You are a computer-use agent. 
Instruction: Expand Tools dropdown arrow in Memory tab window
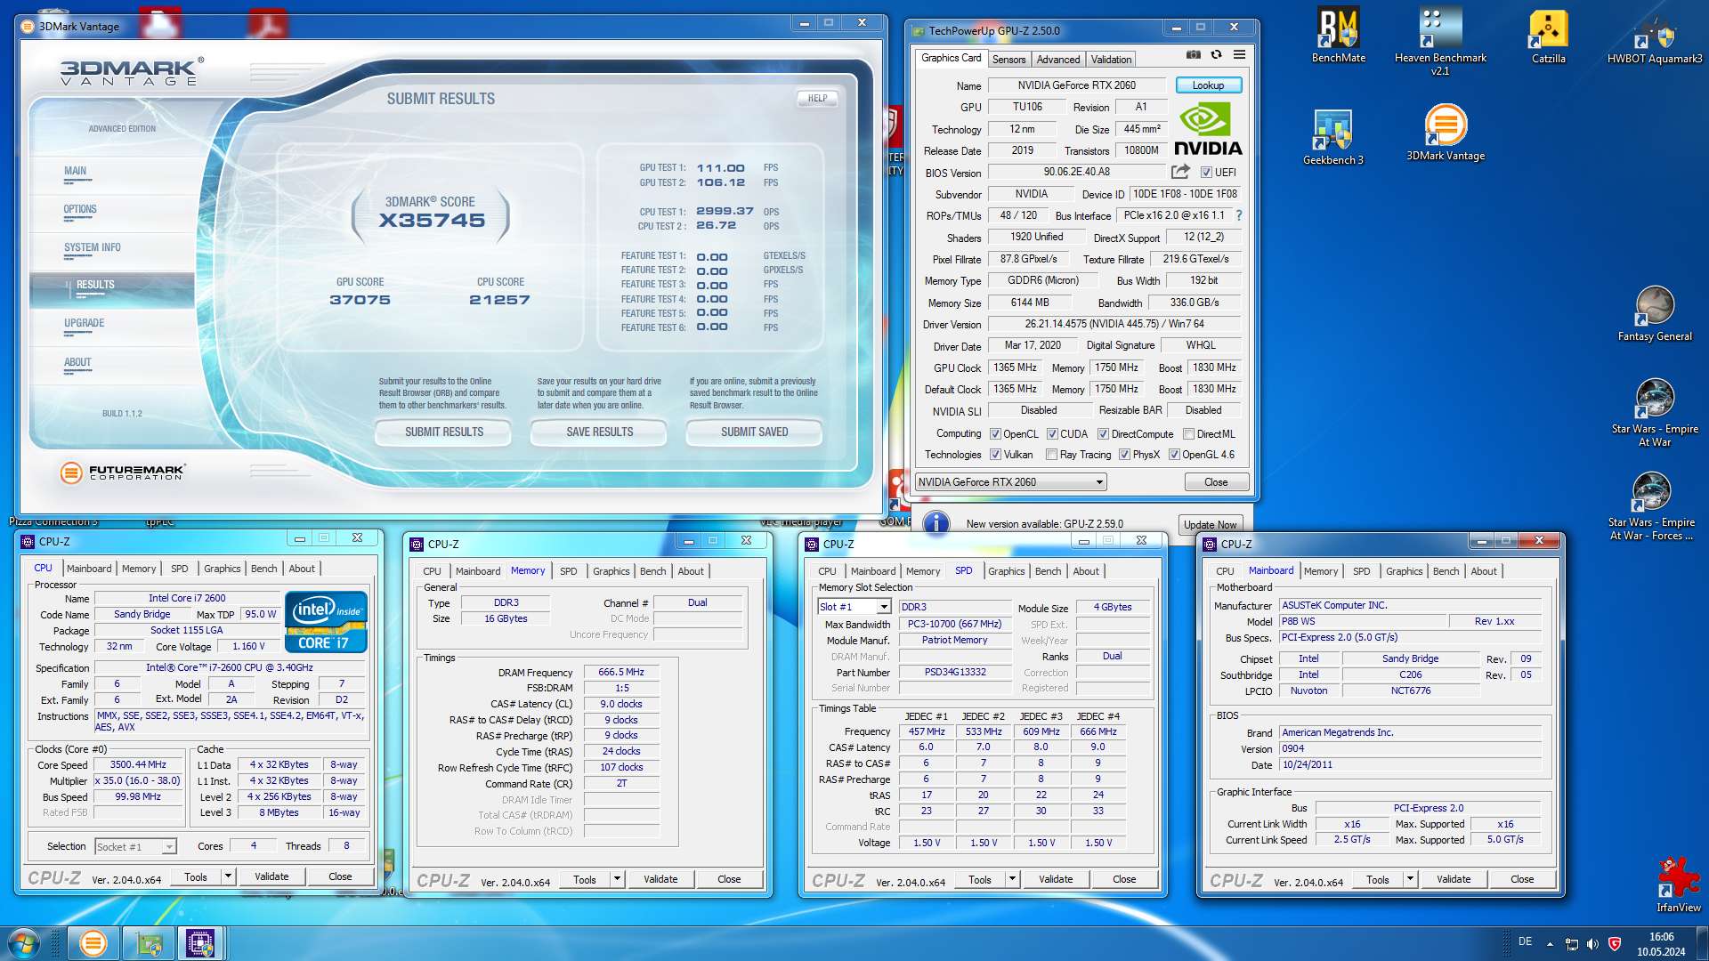pyautogui.click(x=617, y=879)
